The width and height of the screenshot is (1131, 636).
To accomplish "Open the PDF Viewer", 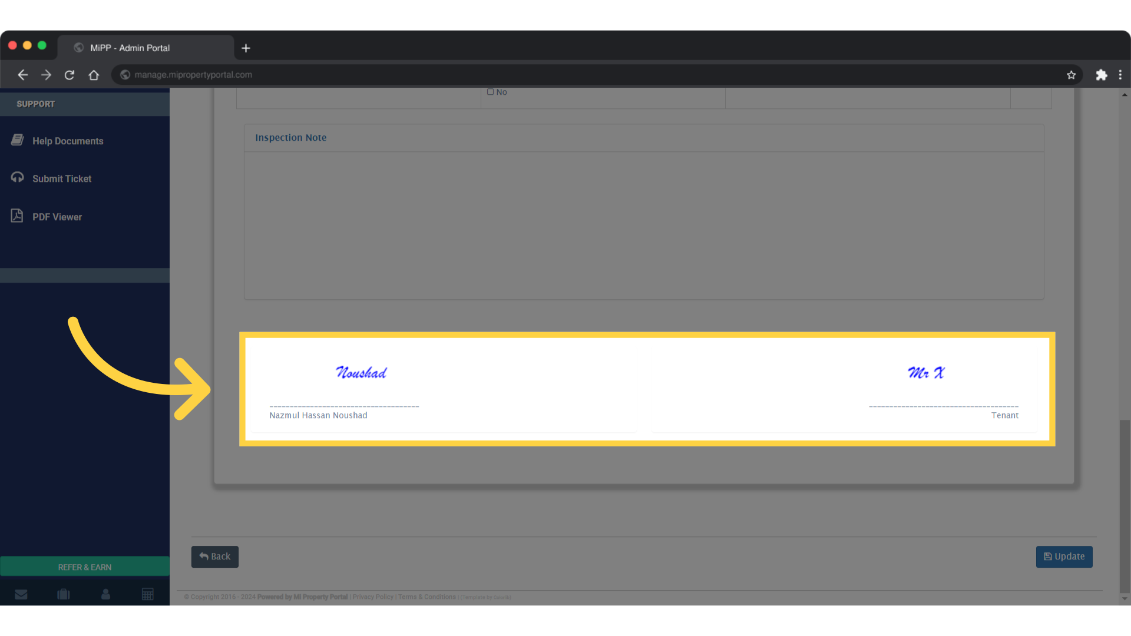I will [57, 217].
